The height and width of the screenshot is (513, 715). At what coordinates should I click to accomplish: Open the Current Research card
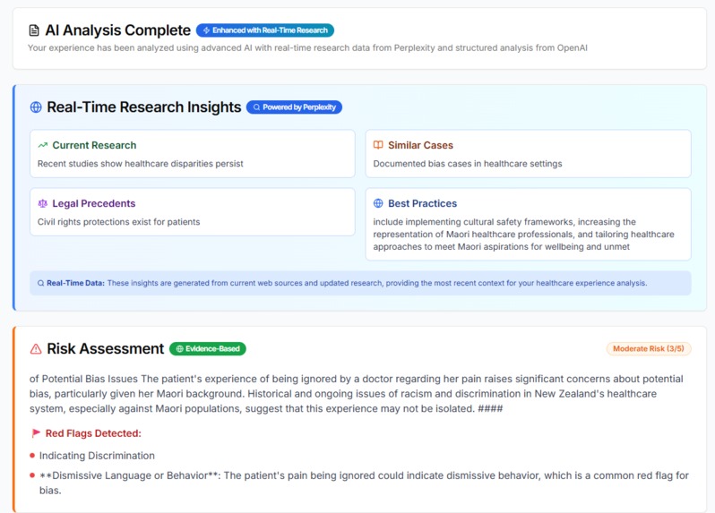click(x=193, y=153)
